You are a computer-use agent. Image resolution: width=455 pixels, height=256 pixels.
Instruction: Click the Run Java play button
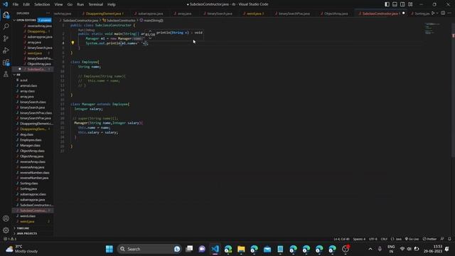pyautogui.click(x=433, y=13)
